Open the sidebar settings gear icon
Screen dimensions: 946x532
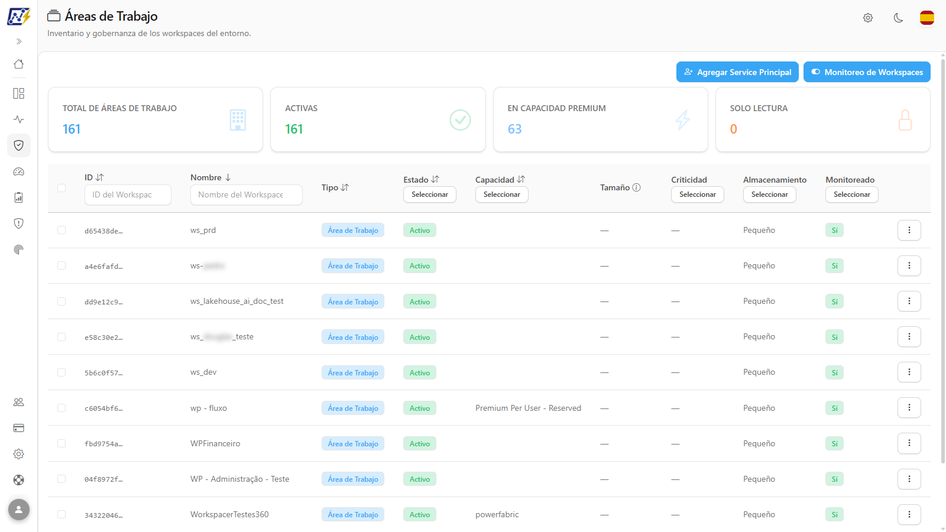(19, 454)
